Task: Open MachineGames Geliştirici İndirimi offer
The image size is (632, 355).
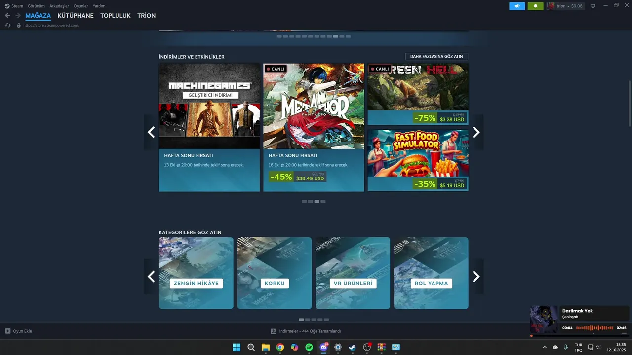Action: (x=209, y=127)
